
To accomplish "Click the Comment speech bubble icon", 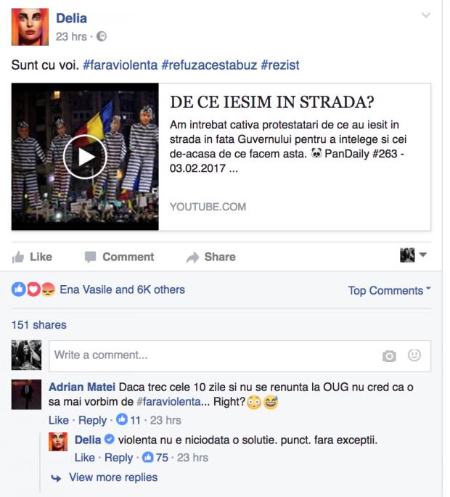I will click(x=91, y=257).
